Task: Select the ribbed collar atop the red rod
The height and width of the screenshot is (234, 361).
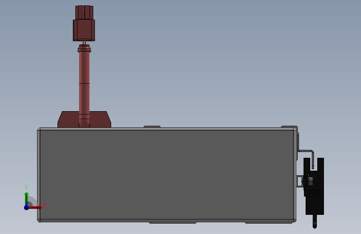Action: pyautogui.click(x=84, y=48)
